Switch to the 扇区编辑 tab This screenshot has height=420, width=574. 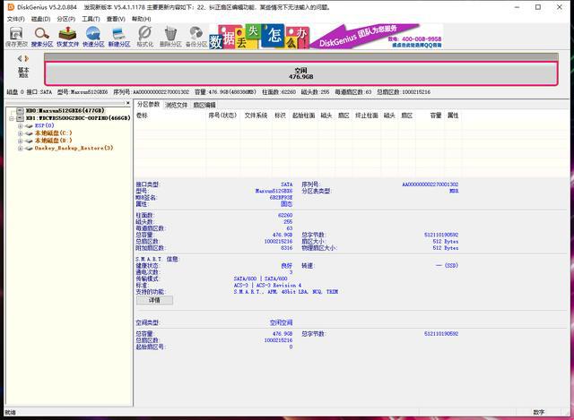(204, 105)
